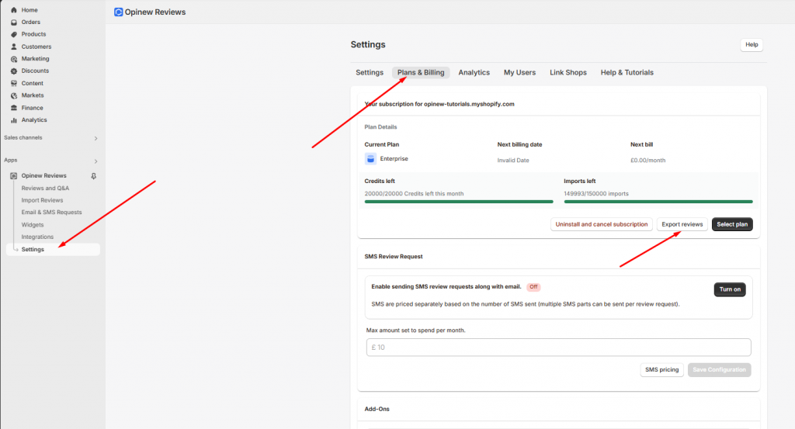Open Orders via its sidebar icon
Image resolution: width=795 pixels, height=429 pixels.
tap(14, 22)
